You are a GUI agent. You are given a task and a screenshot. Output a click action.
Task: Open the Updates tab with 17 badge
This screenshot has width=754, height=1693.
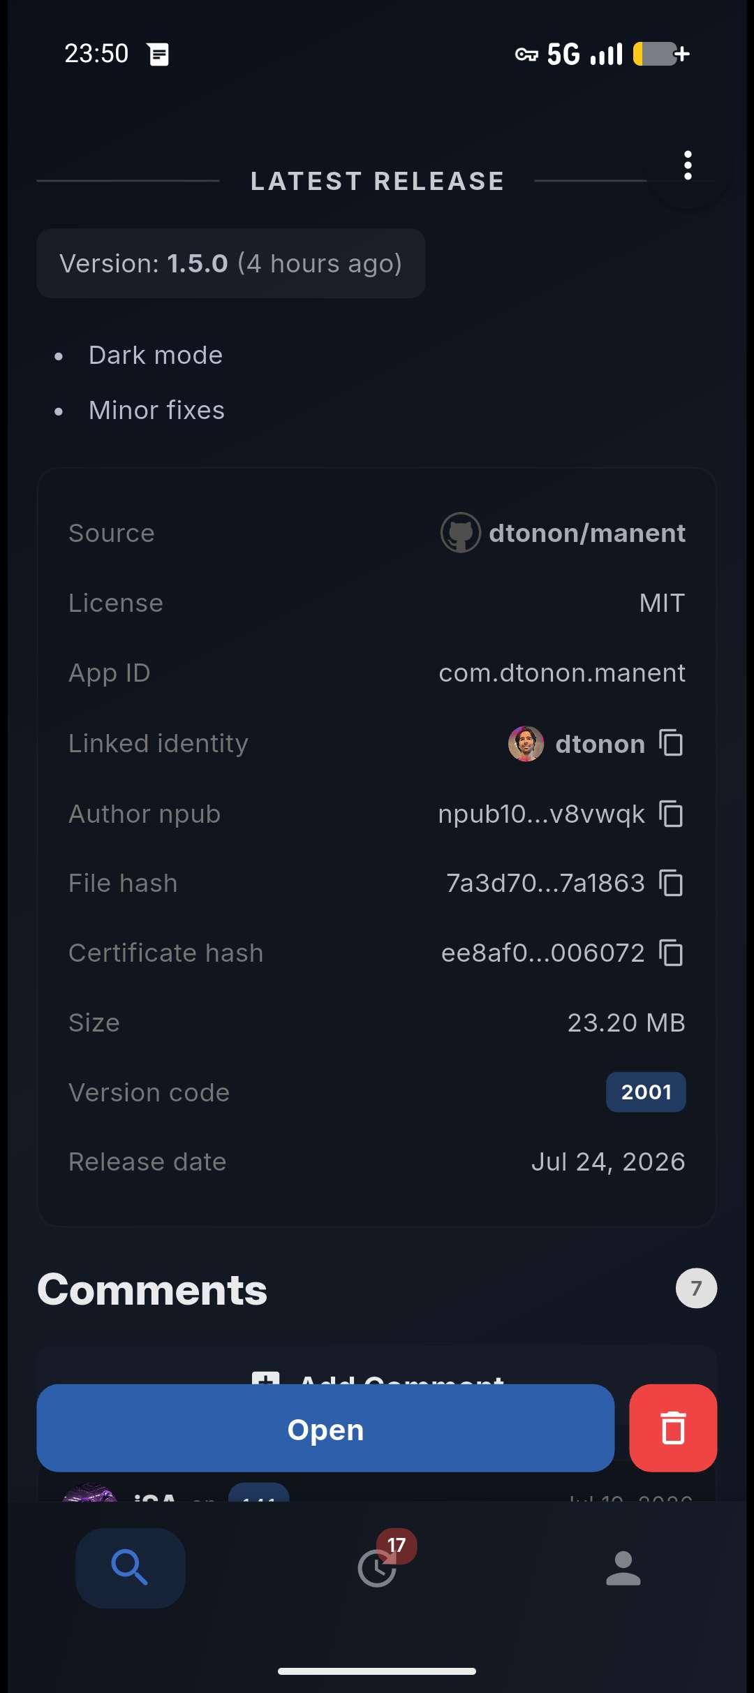[378, 1568]
